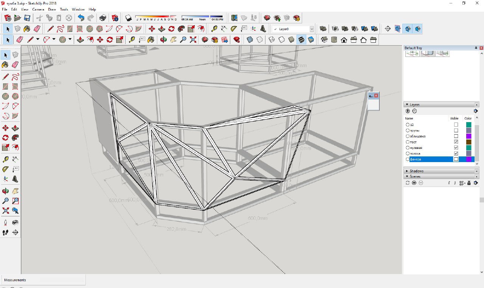Select the Walk footprints tool in left toolbar
The image size is (484, 288).
(5, 233)
